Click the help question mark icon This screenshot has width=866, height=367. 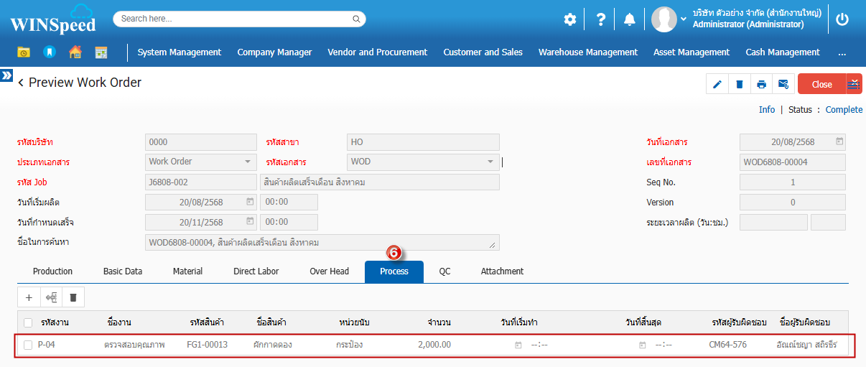coord(601,19)
